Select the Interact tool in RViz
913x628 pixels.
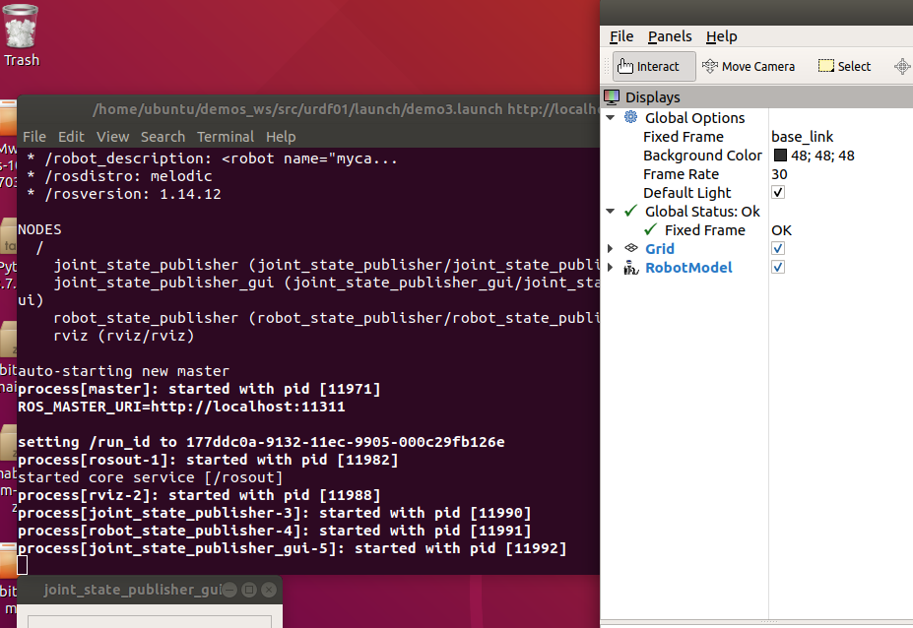click(x=653, y=66)
